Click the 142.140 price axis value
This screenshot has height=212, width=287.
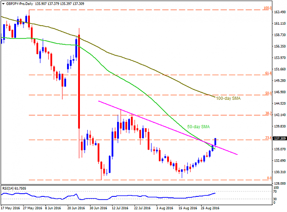[280, 115]
